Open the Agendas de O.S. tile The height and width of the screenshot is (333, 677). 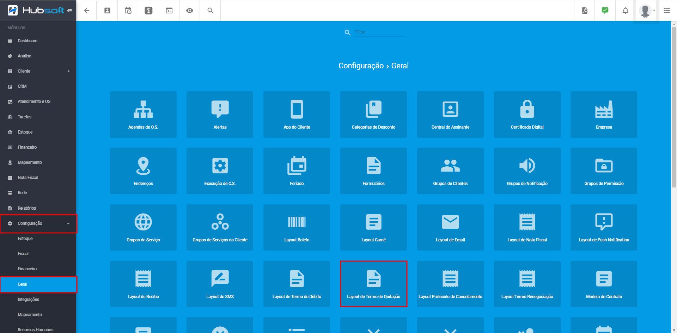[143, 115]
